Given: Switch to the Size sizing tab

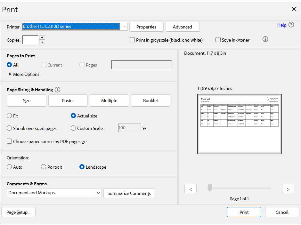Looking at the screenshot, I should point(27,100).
